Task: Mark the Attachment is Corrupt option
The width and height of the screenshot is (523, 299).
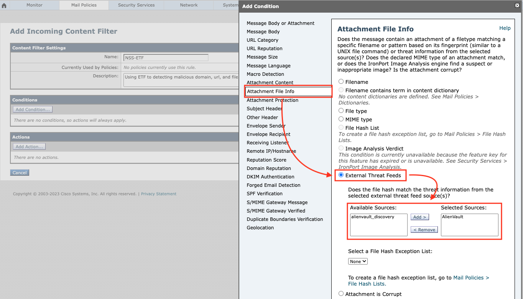Action: click(341, 293)
